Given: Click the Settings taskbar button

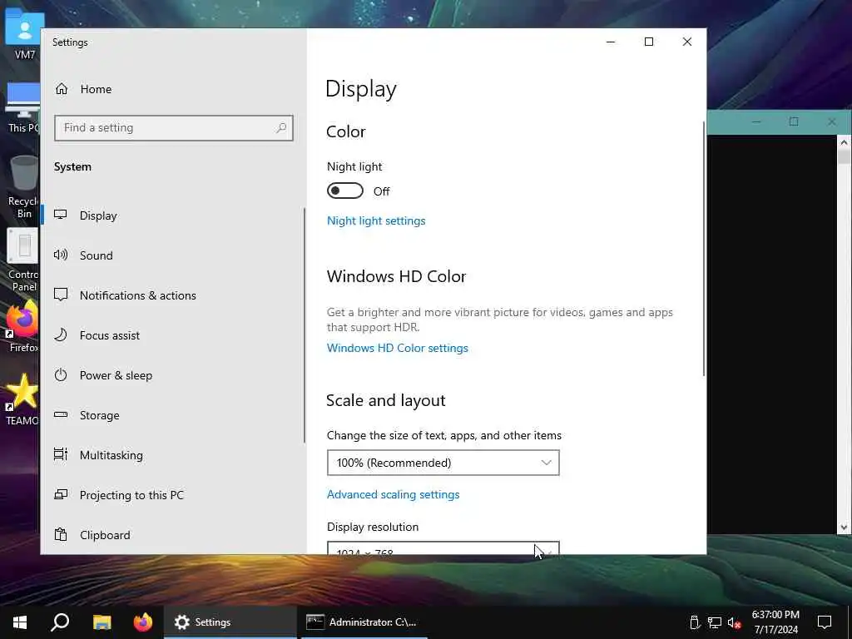Looking at the screenshot, I should coord(230,622).
